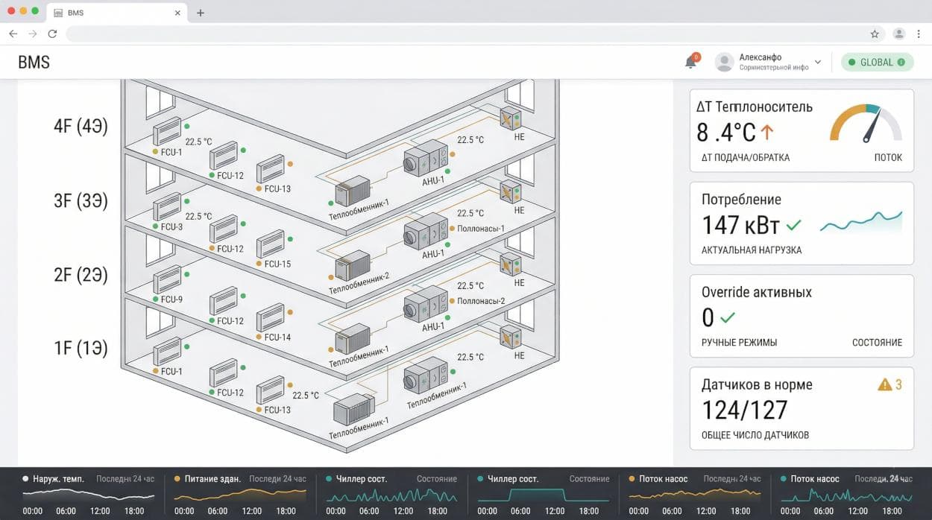Select the HE unit on floor 4F
The width and height of the screenshot is (932, 520).
pyautogui.click(x=510, y=119)
